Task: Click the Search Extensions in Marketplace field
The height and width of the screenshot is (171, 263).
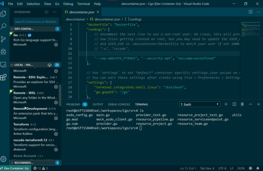Action: 35,22
